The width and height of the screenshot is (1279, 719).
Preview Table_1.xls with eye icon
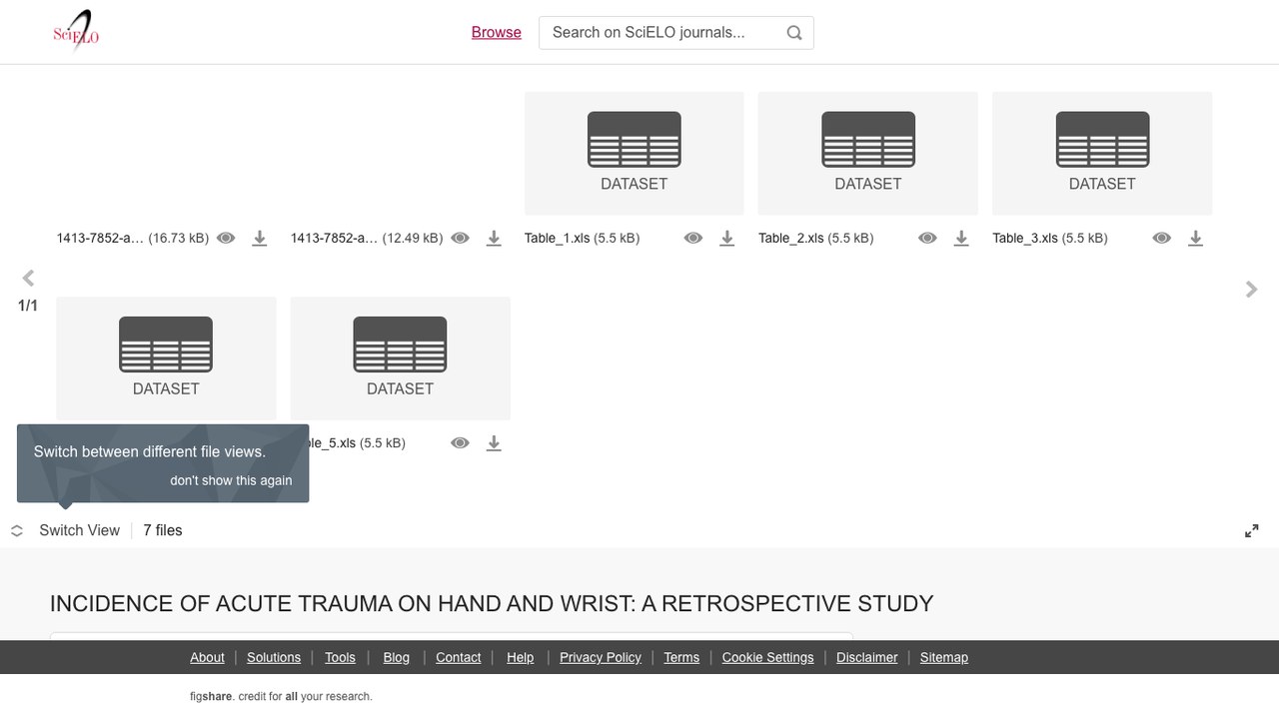pyautogui.click(x=693, y=239)
